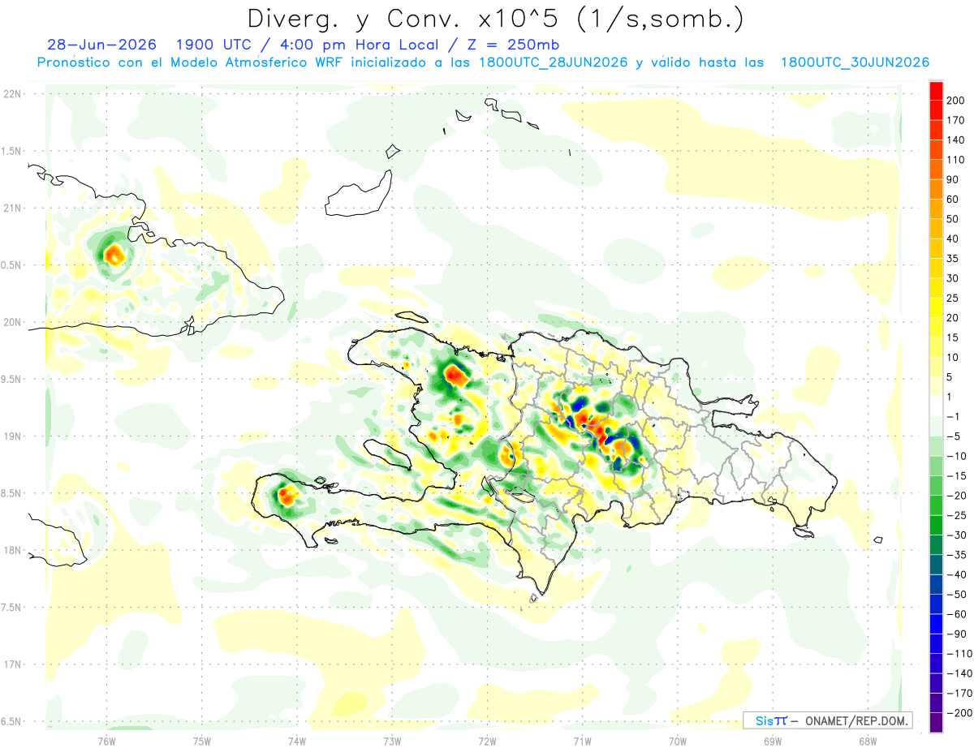974x752 pixels.
Task: Click the colorbar value '90'
Action: click(954, 179)
